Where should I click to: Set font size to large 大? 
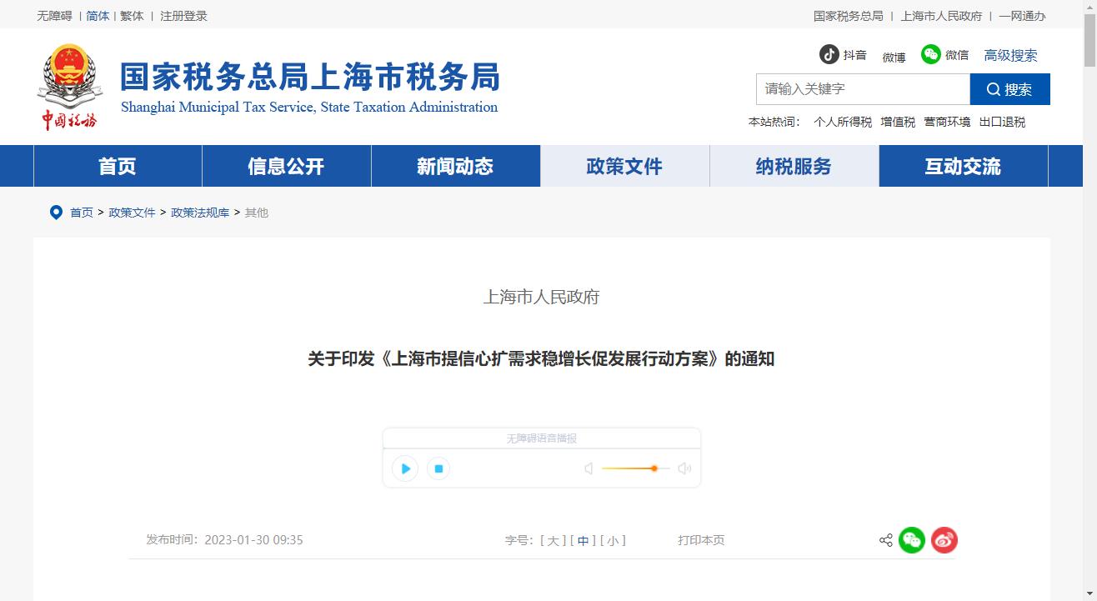point(554,540)
